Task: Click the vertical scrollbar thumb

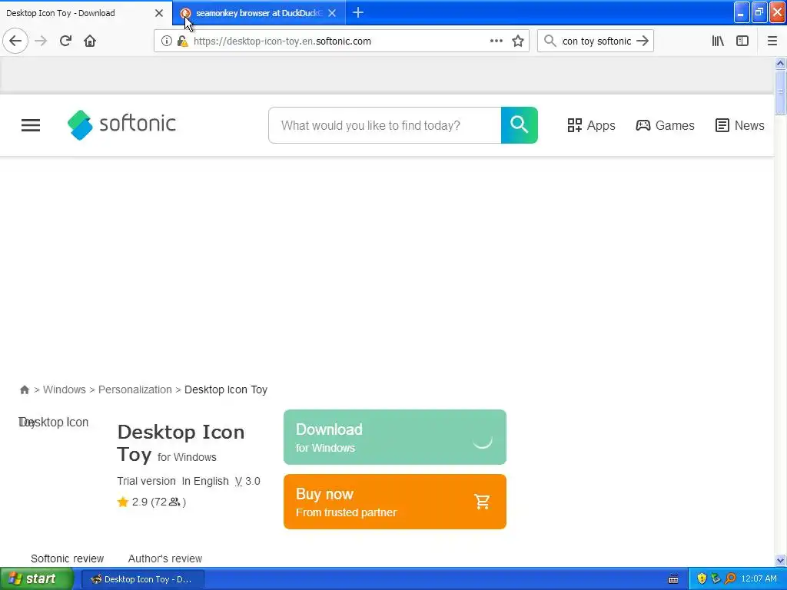Action: click(x=780, y=93)
